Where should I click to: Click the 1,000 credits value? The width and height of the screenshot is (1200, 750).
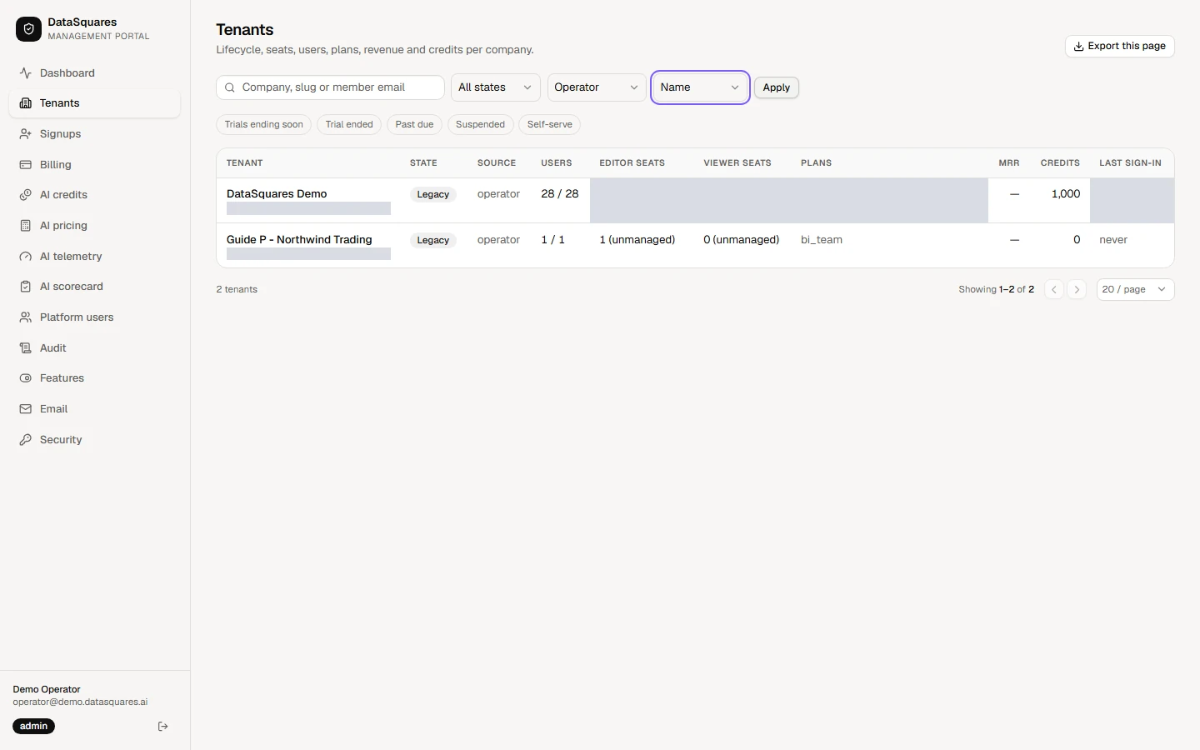point(1066,194)
